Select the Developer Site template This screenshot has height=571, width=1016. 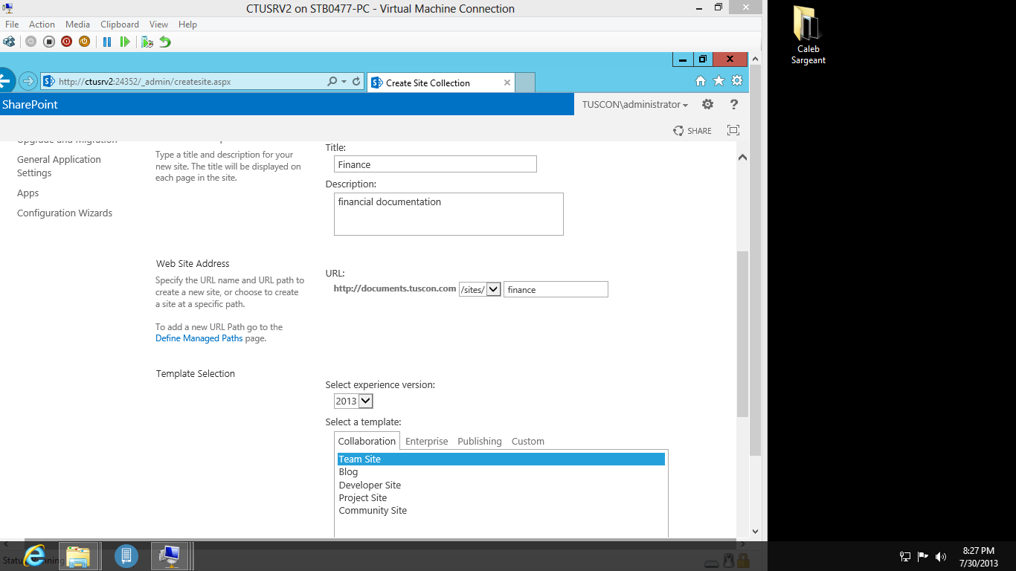point(501,485)
